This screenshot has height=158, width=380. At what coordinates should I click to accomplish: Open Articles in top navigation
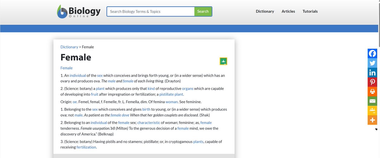tap(288, 11)
